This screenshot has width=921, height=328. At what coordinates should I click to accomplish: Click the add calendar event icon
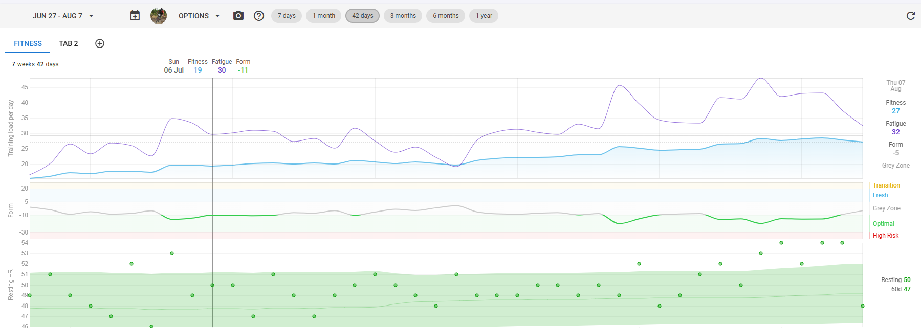[135, 16]
